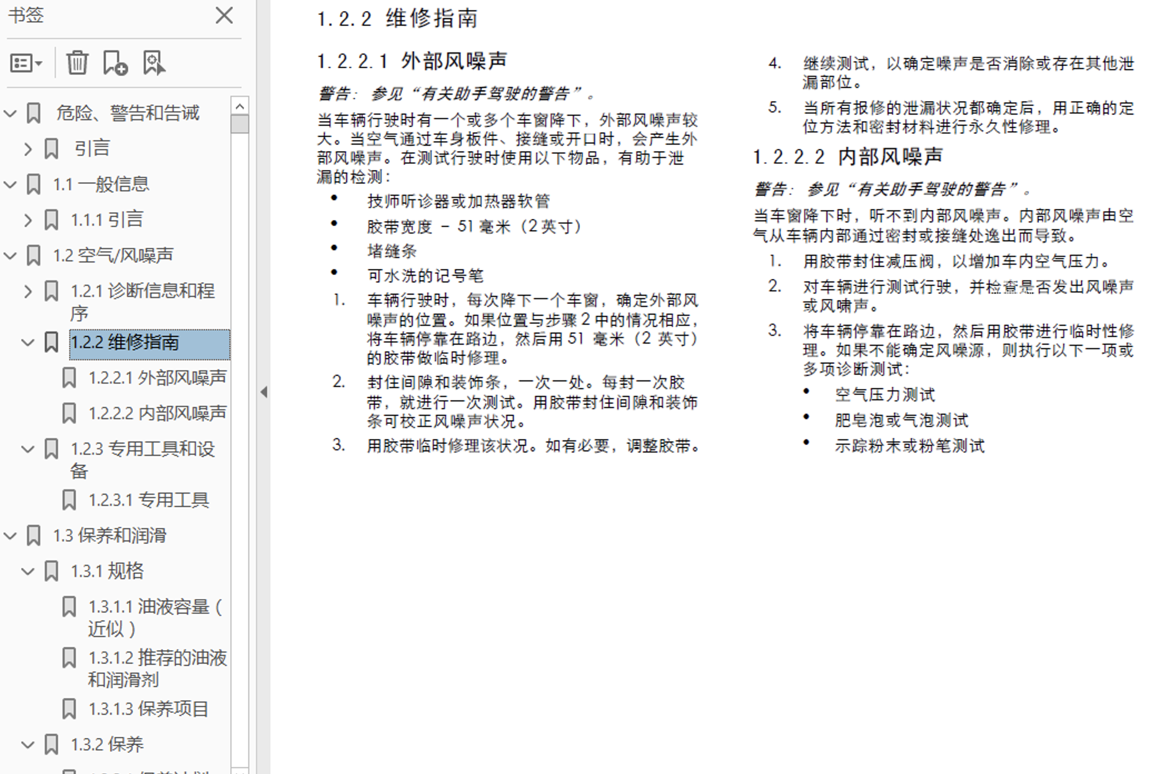Collapse the 1.3 保养和润滑 node

10,536
